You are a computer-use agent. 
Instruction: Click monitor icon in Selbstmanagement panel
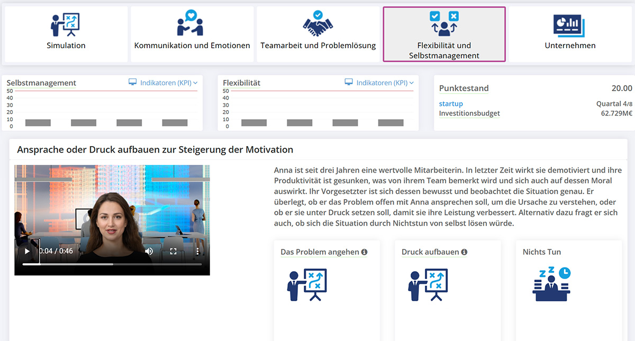tap(133, 82)
